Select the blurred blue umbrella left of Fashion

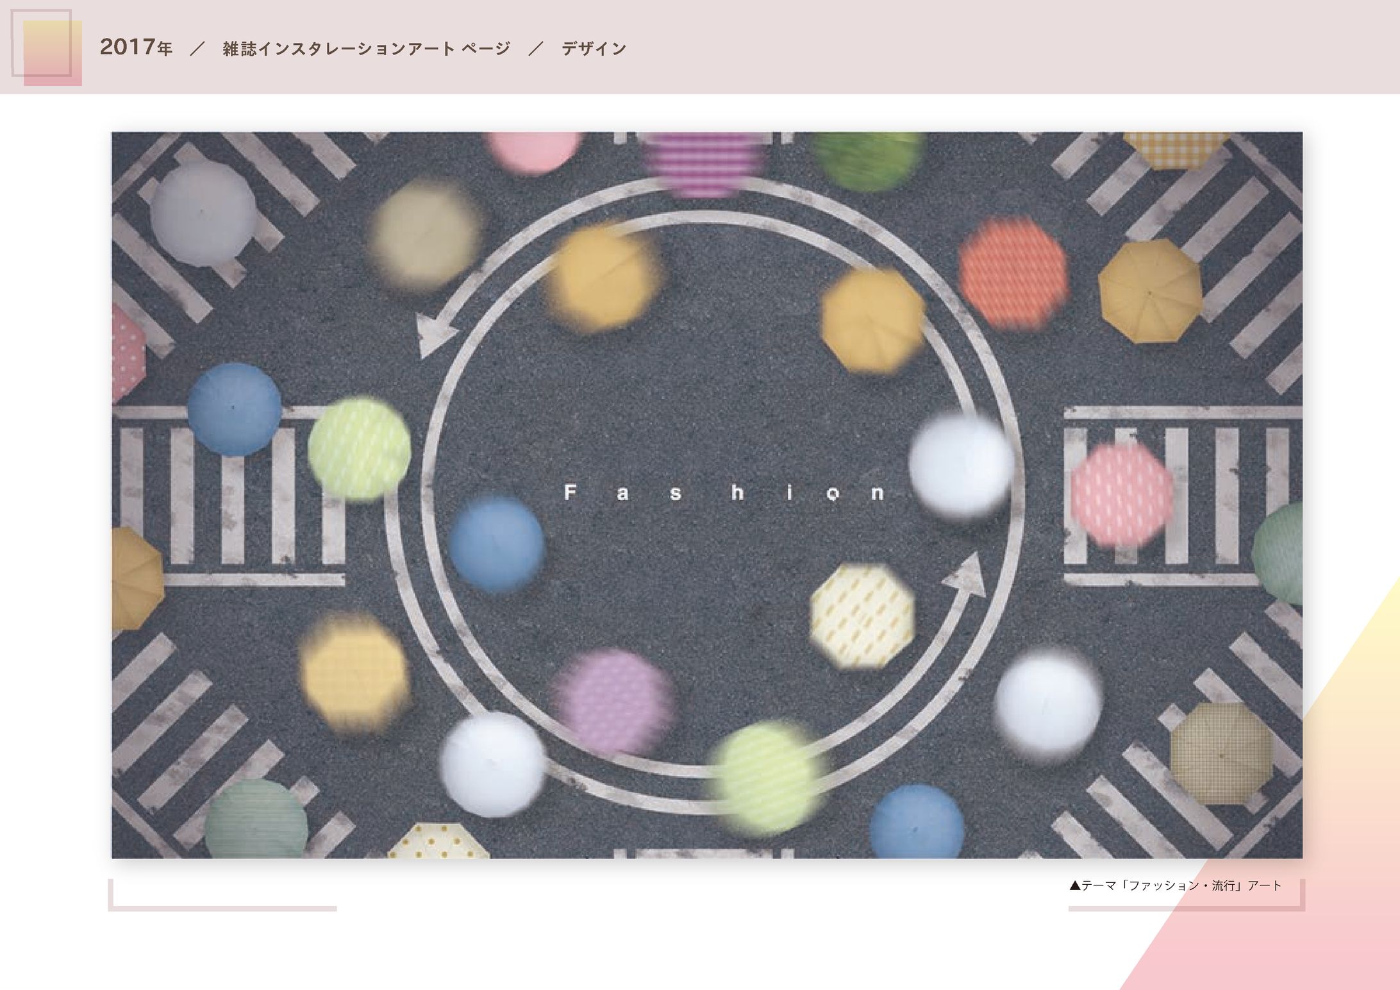496,545
